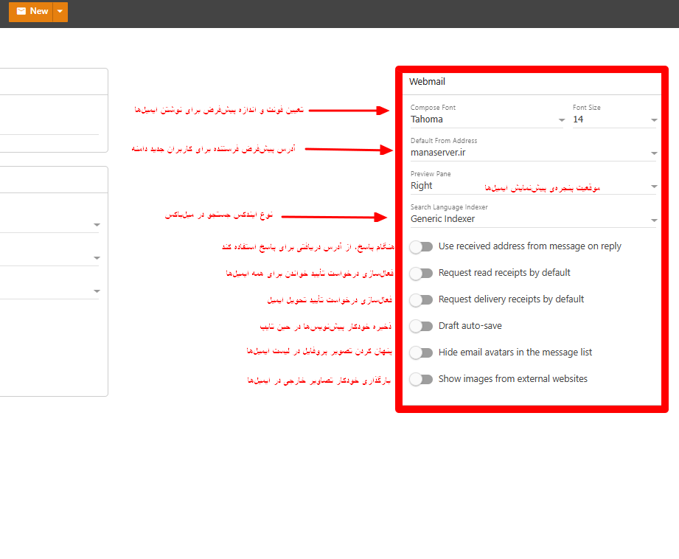The height and width of the screenshot is (559, 679).
Task: Toggle Show images from external websites
Action: click(421, 379)
